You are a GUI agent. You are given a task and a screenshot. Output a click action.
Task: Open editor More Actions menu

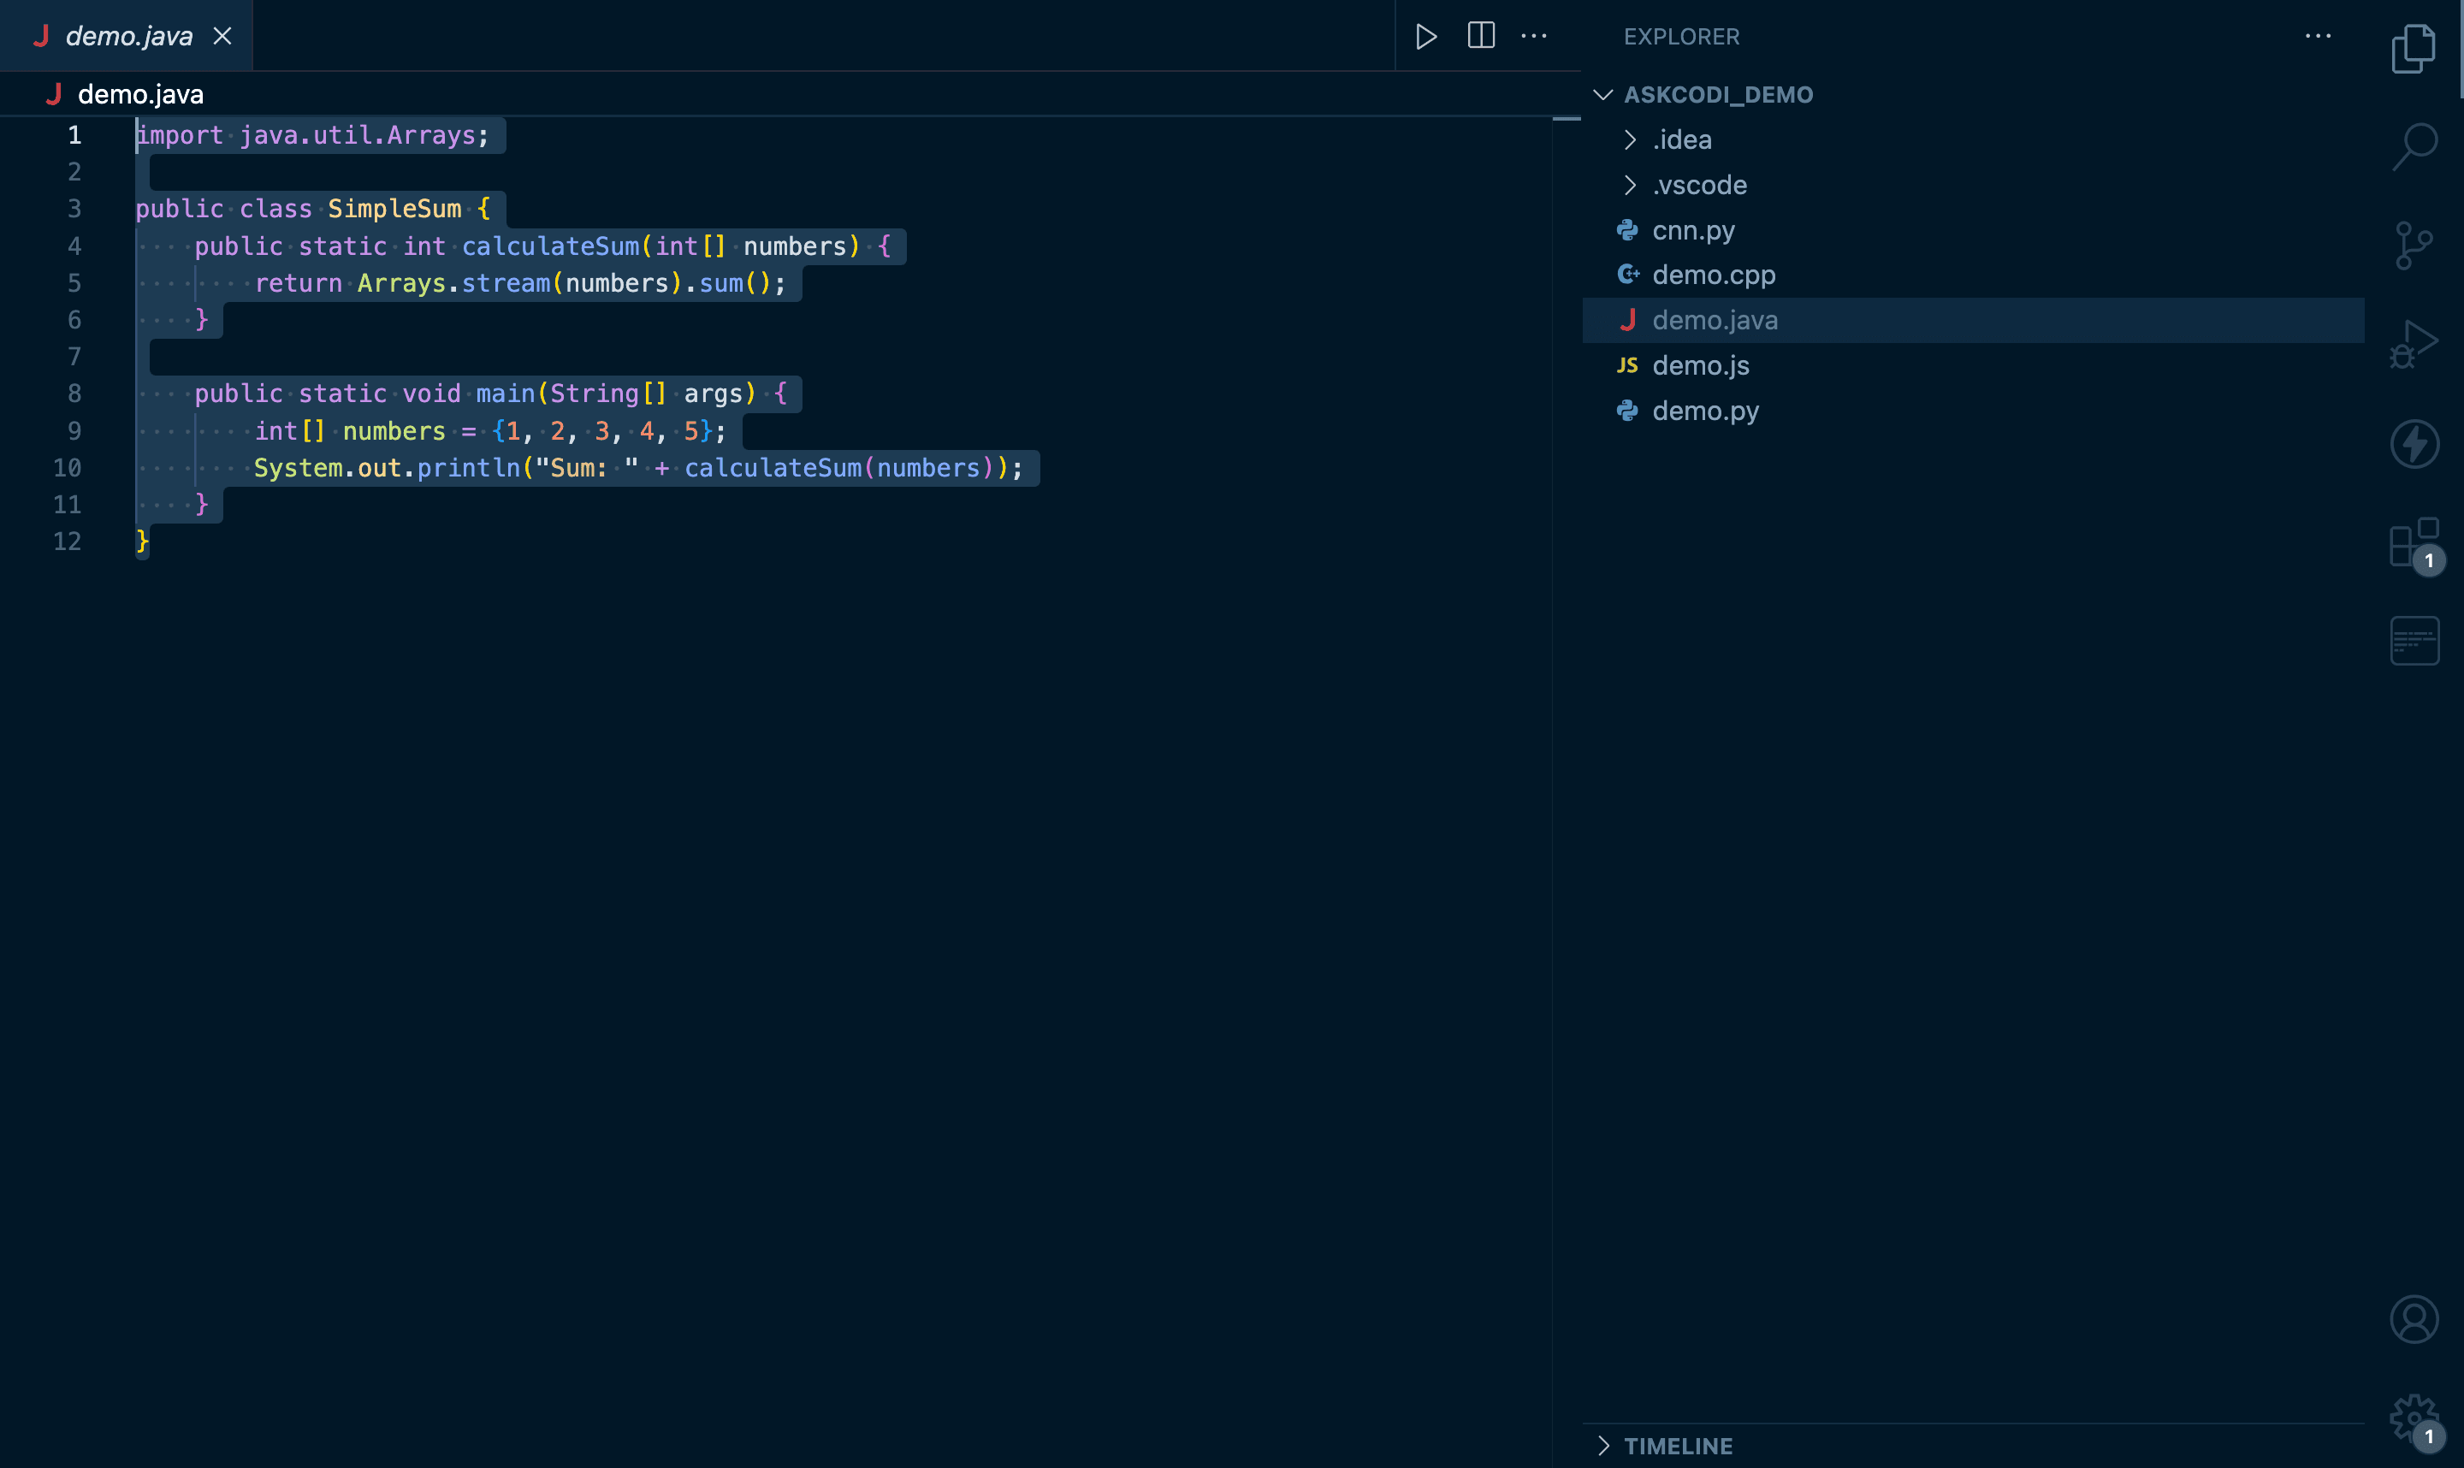click(x=1533, y=37)
